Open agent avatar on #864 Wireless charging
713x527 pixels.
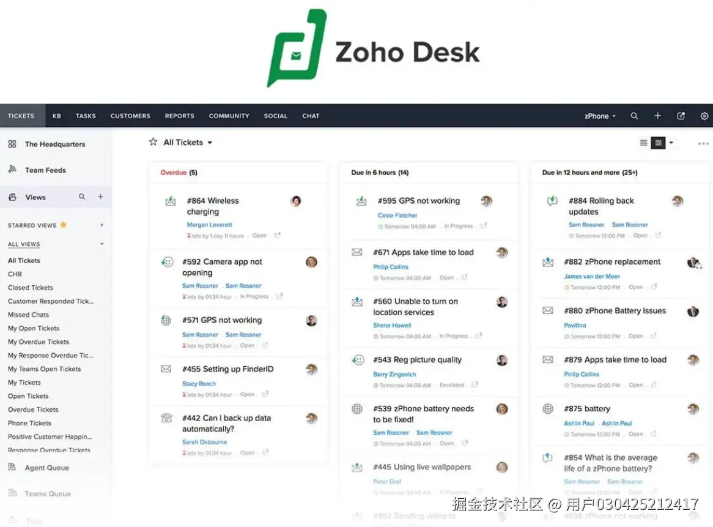tap(296, 201)
